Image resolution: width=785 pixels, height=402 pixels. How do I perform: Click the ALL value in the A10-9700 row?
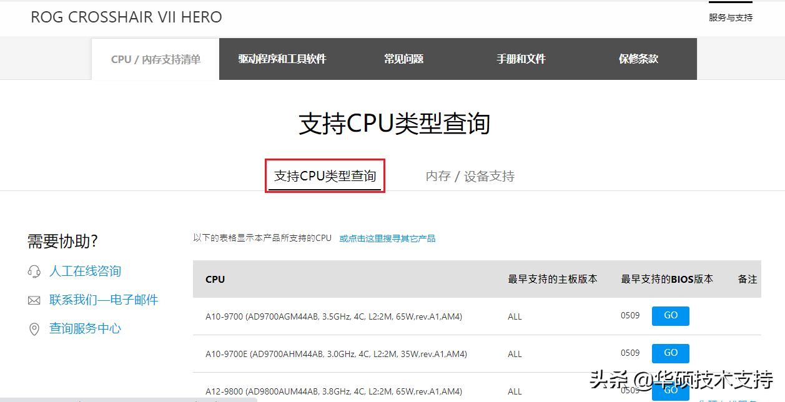click(x=515, y=316)
